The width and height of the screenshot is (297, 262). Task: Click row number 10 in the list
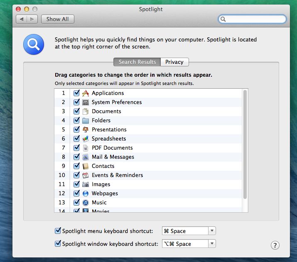point(62,175)
